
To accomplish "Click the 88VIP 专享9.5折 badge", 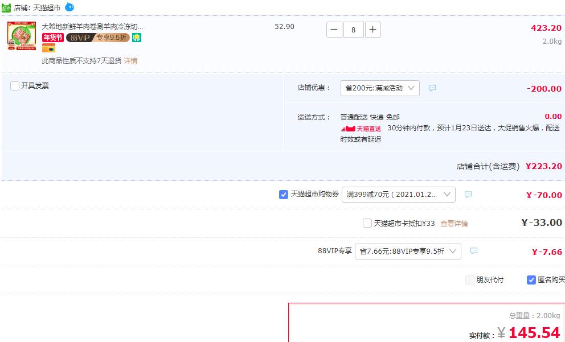I will 98,38.
